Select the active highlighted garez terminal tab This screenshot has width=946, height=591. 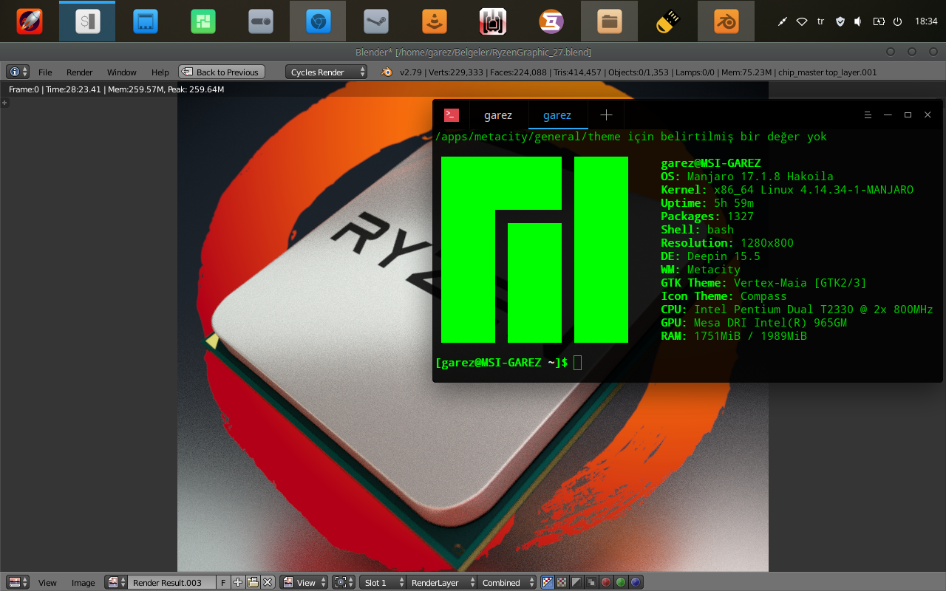click(557, 115)
